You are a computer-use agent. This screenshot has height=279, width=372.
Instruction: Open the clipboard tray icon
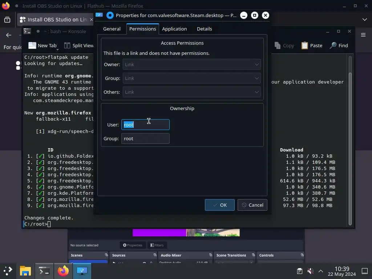300,271
